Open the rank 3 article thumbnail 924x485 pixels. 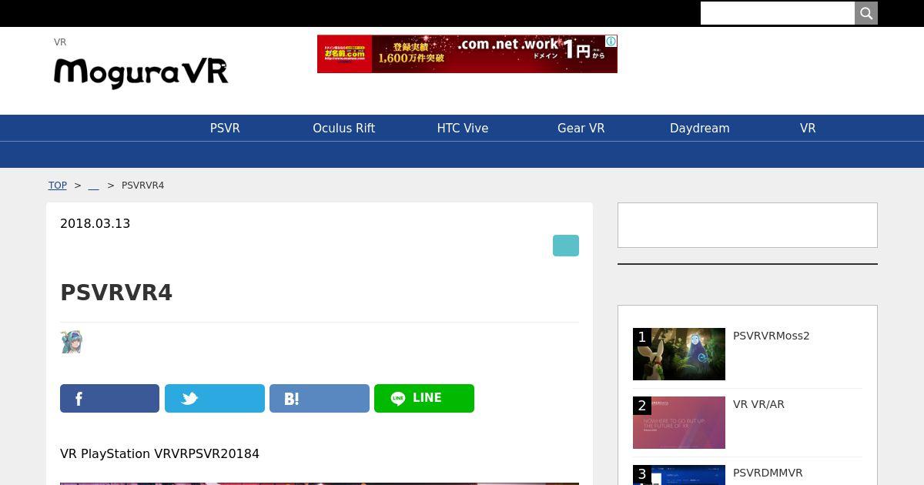(679, 475)
